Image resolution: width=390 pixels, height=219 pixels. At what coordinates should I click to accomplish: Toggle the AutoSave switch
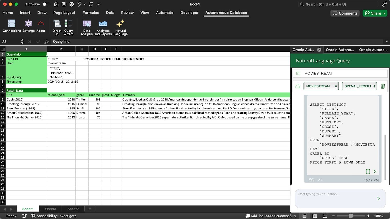coord(46,4)
